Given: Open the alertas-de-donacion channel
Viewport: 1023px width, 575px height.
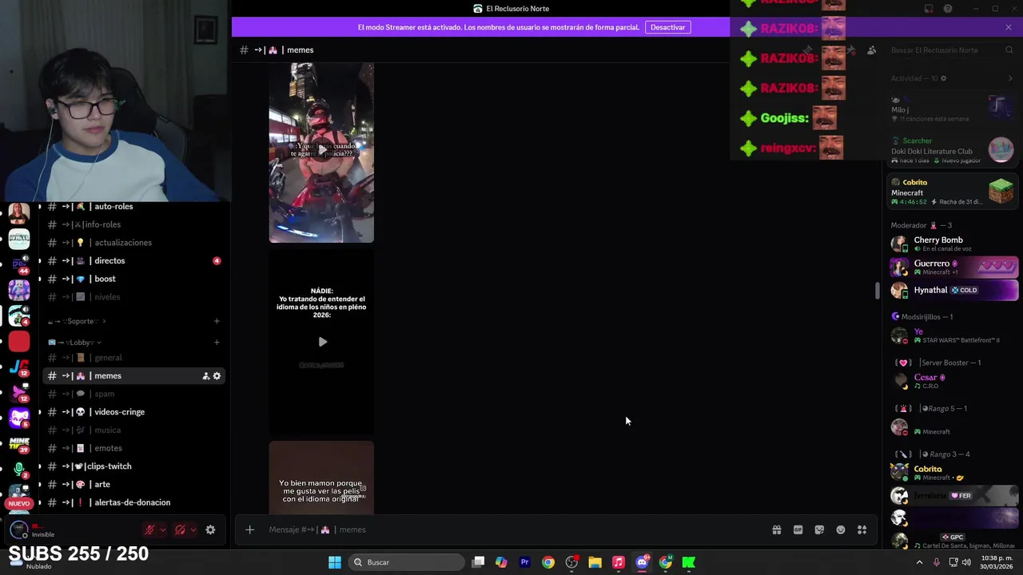Looking at the screenshot, I should pos(133,502).
